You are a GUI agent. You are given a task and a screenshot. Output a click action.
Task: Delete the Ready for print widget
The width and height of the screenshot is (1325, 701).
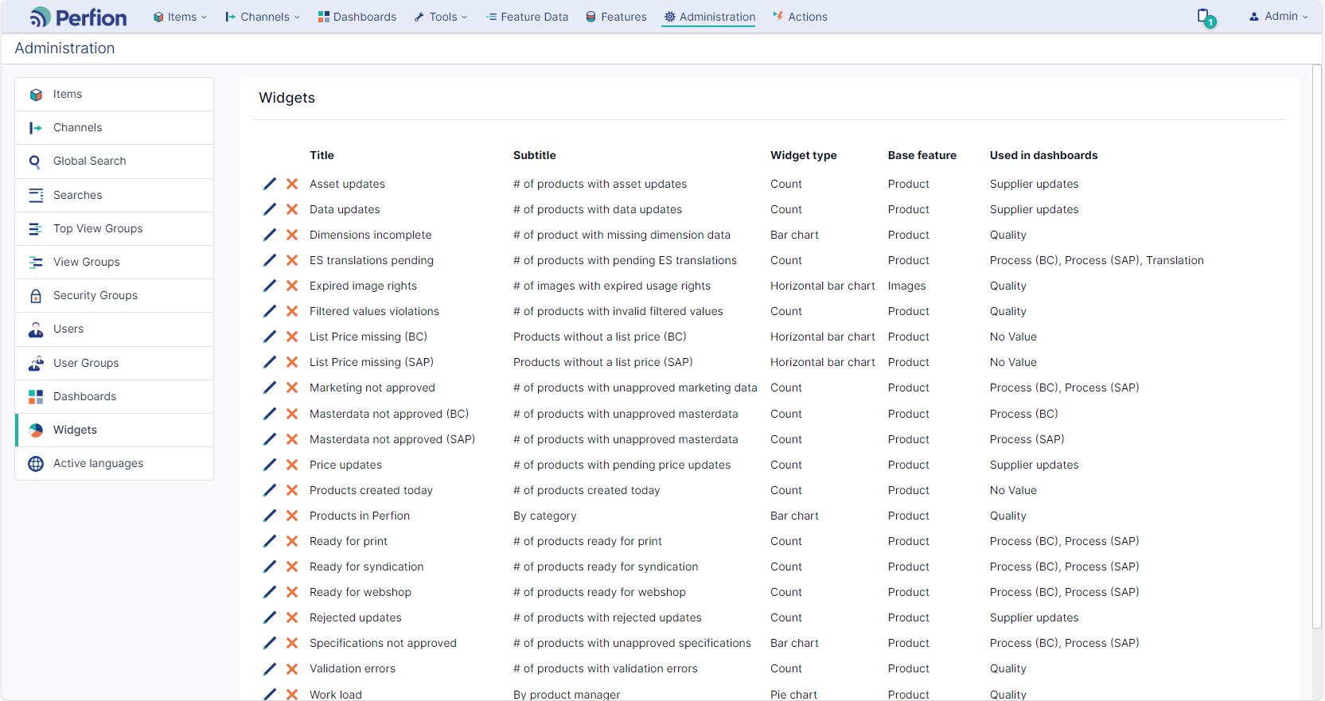click(292, 541)
